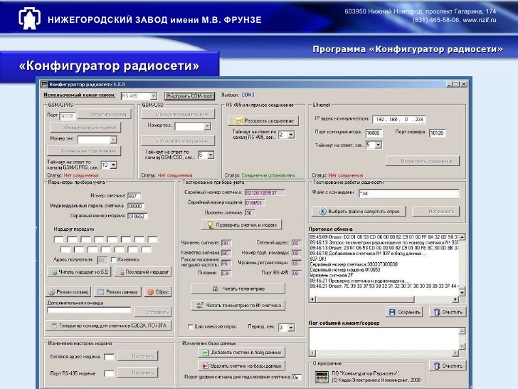This screenshot has width=518, height=389.
Task: Click the Конфигуратор радиосети title bar icon
Action: (45, 84)
